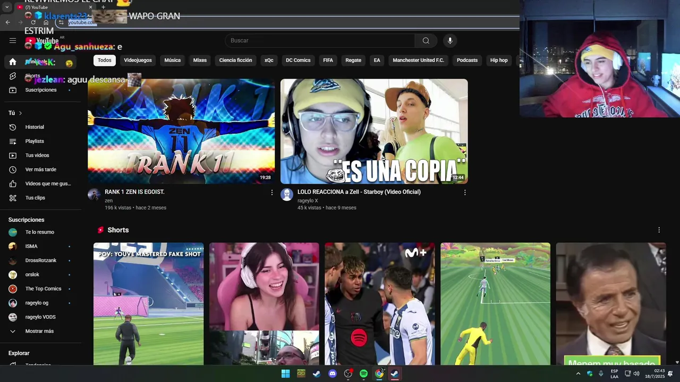The height and width of the screenshot is (382, 680).
Task: Open the ISMA channel subscription
Action: (x=40, y=246)
